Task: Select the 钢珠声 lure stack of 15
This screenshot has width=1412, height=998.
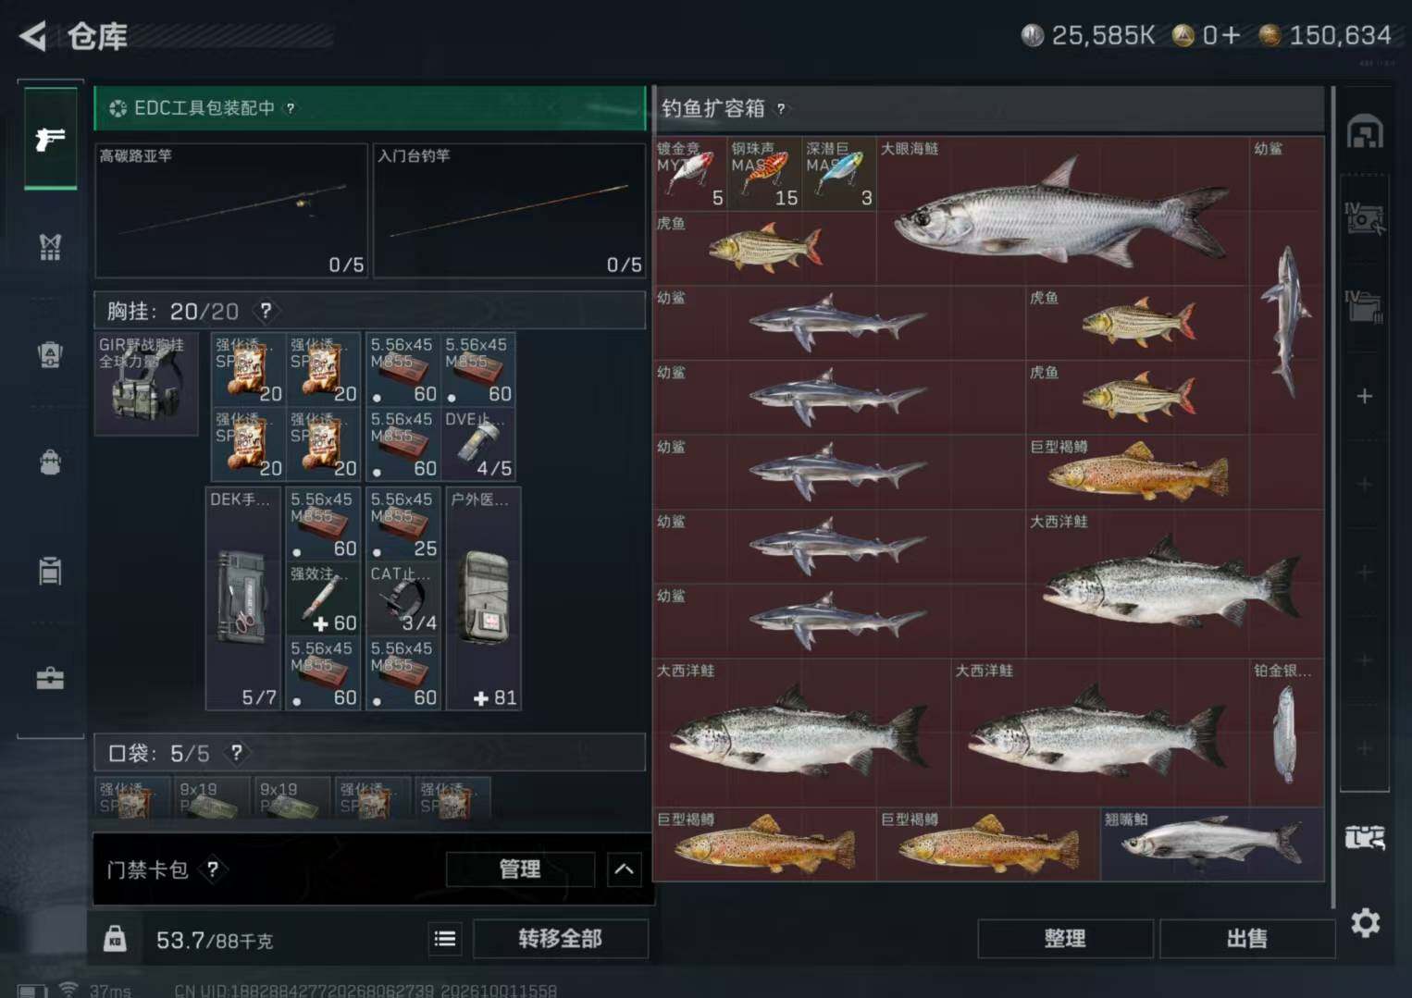Action: (764, 174)
